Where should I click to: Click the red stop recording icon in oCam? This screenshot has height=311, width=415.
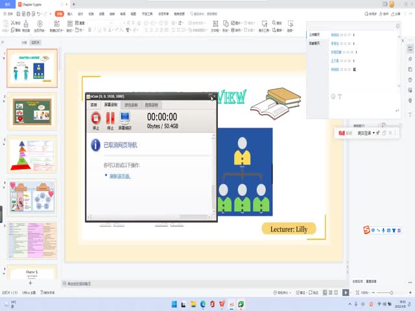pyautogui.click(x=96, y=119)
